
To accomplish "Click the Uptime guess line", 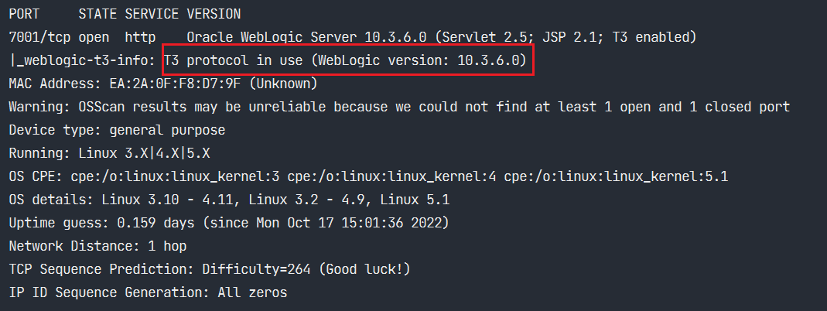I will click(229, 223).
